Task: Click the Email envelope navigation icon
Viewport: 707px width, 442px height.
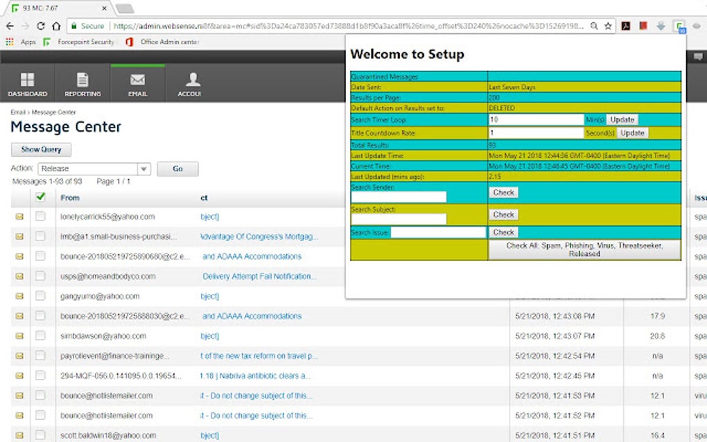Action: (137, 81)
